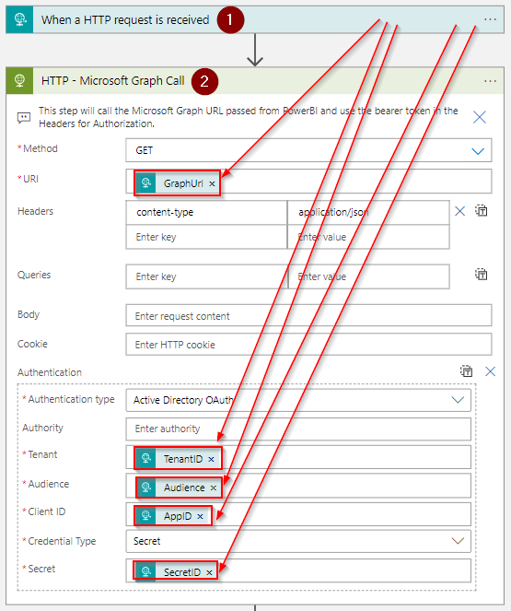Click the empty header value field
This screenshot has height=611, width=511.
(368, 237)
